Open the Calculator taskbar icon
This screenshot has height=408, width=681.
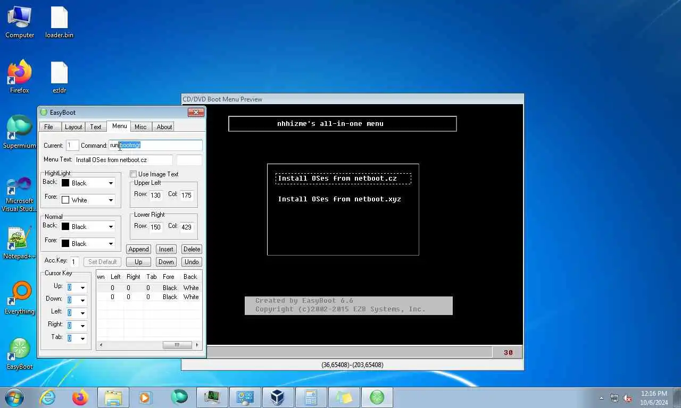(311, 397)
